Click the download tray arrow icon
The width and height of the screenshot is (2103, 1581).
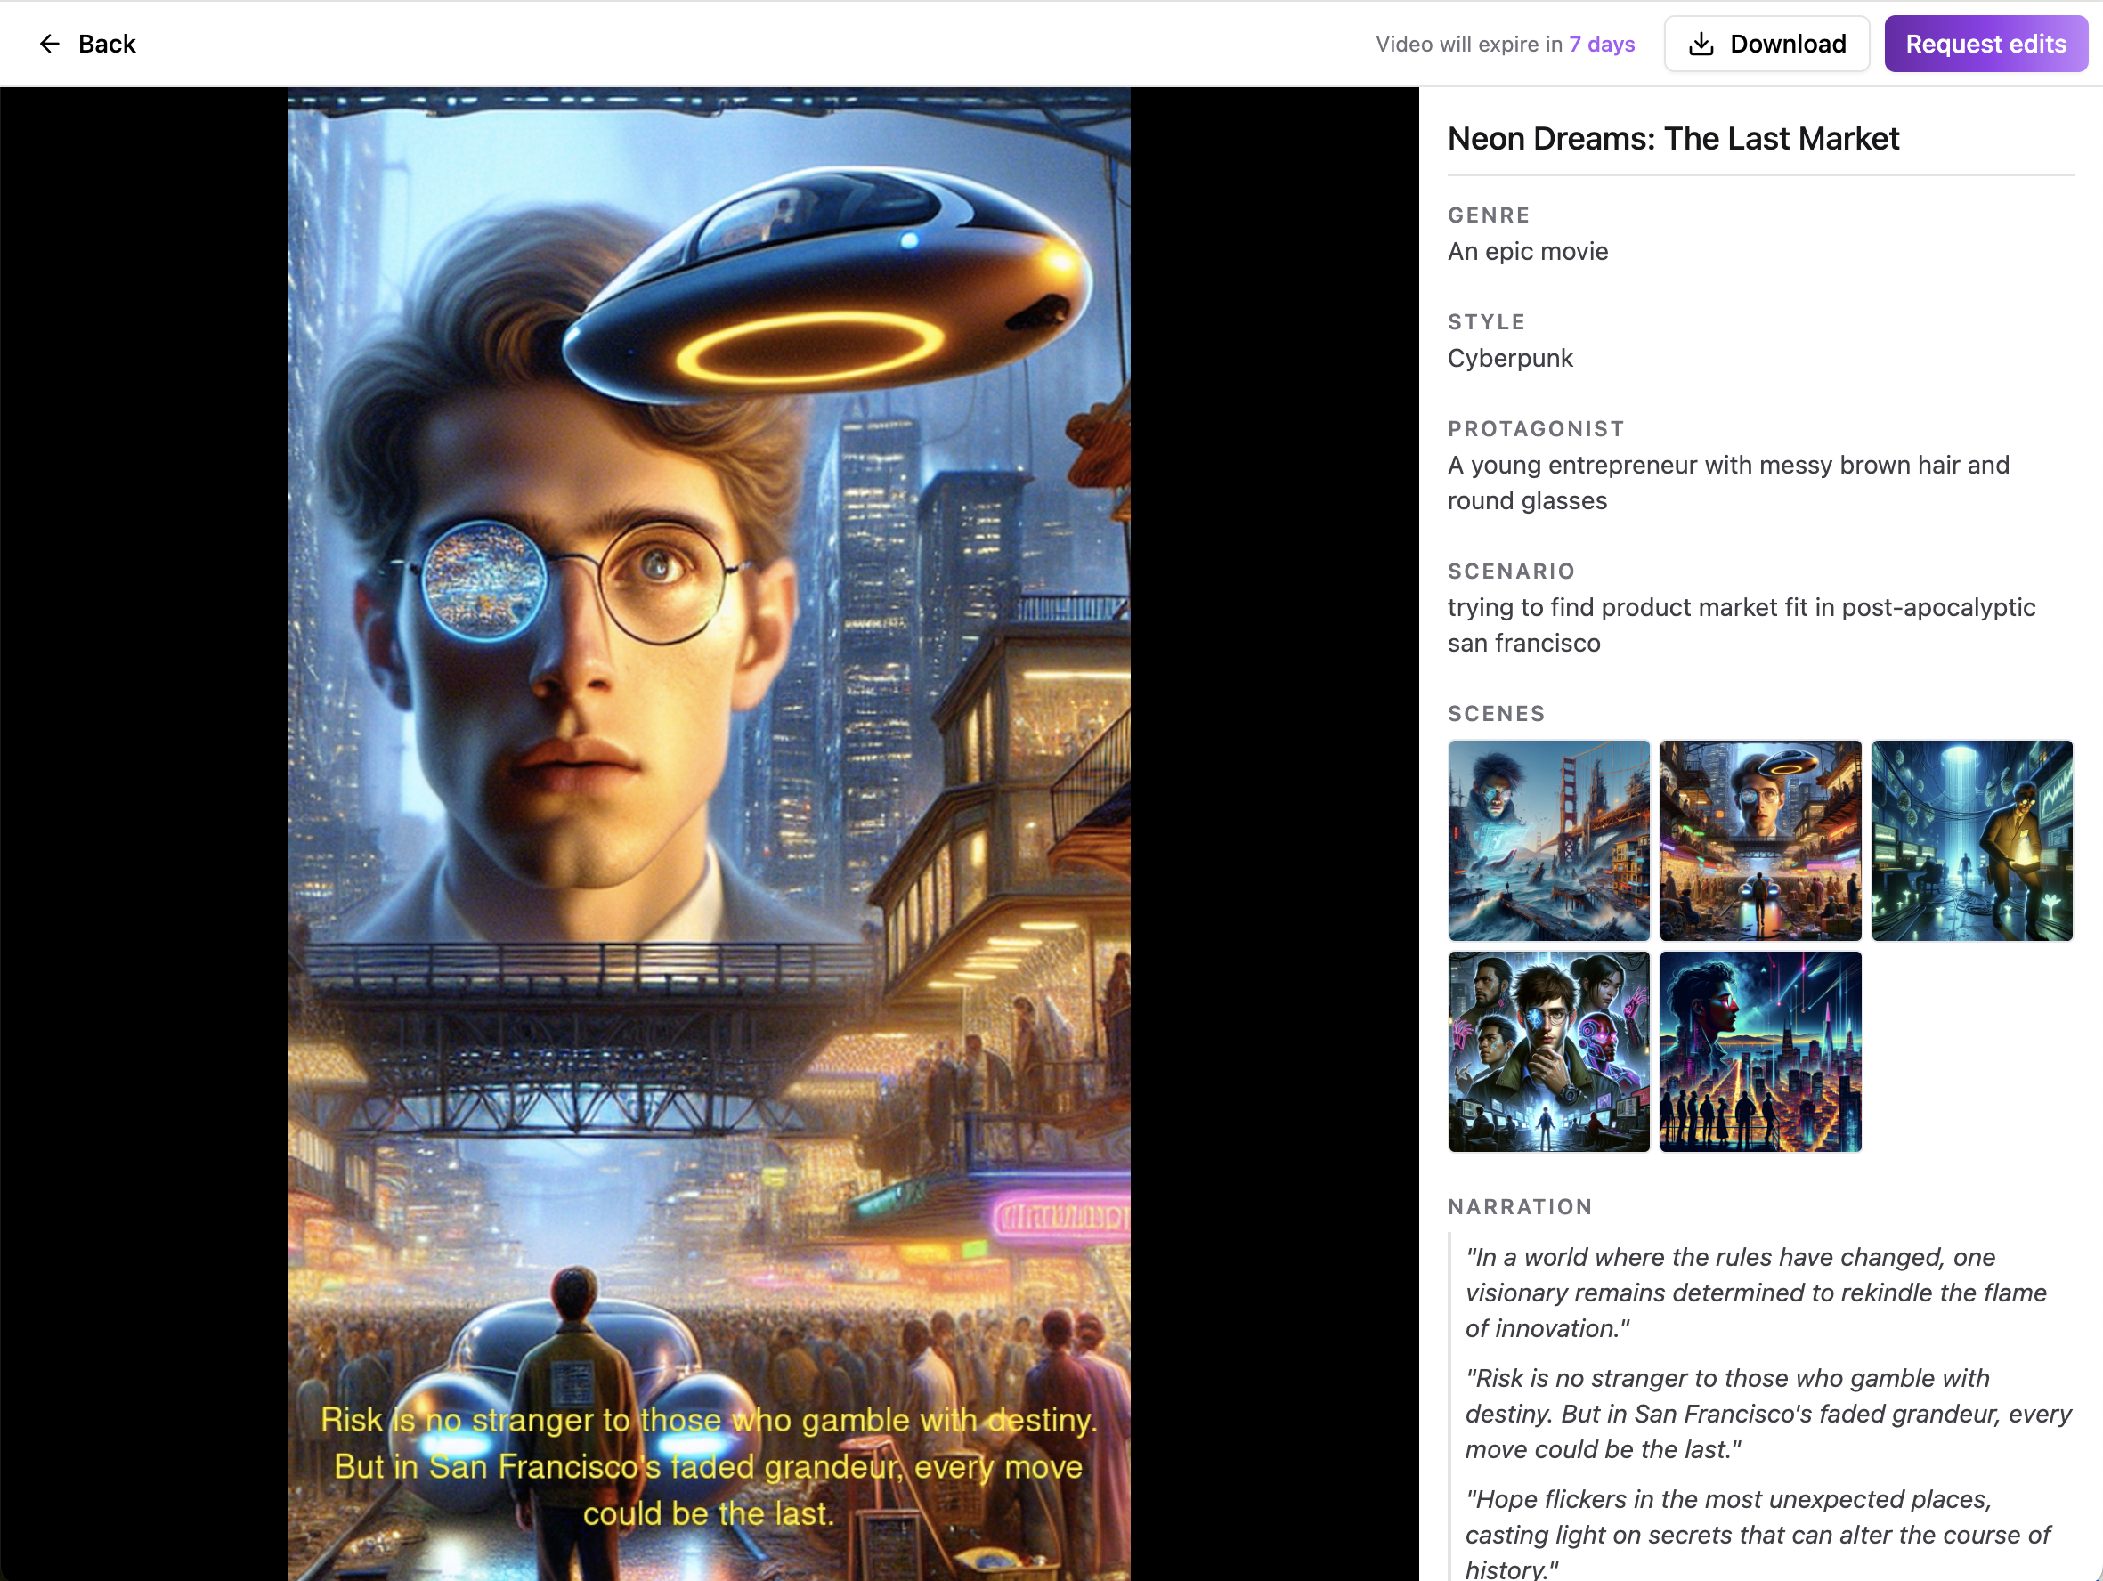click(x=1701, y=44)
